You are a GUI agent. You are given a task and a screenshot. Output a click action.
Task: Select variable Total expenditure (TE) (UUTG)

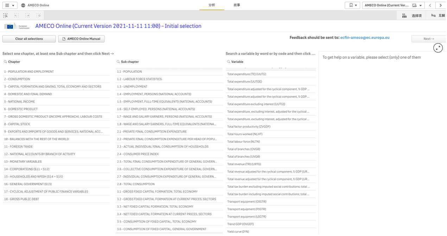click(270, 74)
